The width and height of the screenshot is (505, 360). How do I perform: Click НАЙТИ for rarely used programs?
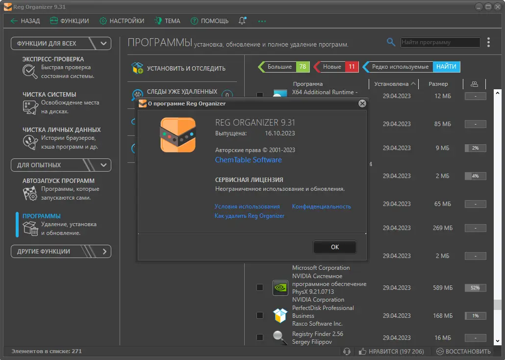pyautogui.click(x=446, y=67)
